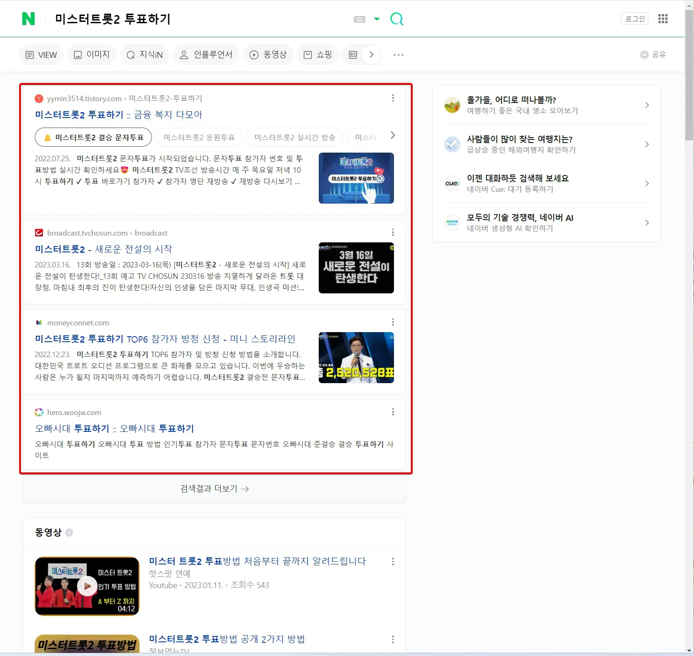
Task: Click the Cue: icon in sidebar
Action: [452, 184]
